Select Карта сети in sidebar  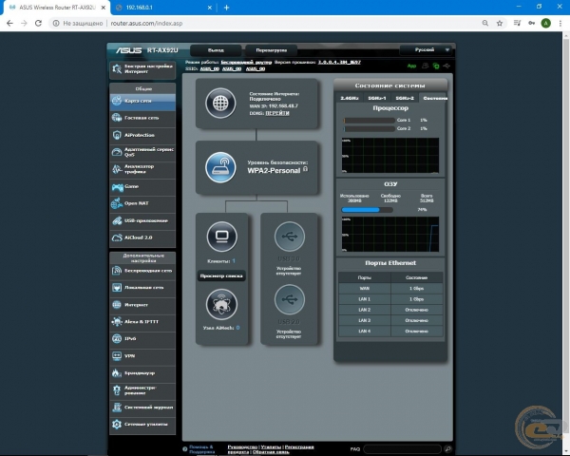click(x=142, y=101)
